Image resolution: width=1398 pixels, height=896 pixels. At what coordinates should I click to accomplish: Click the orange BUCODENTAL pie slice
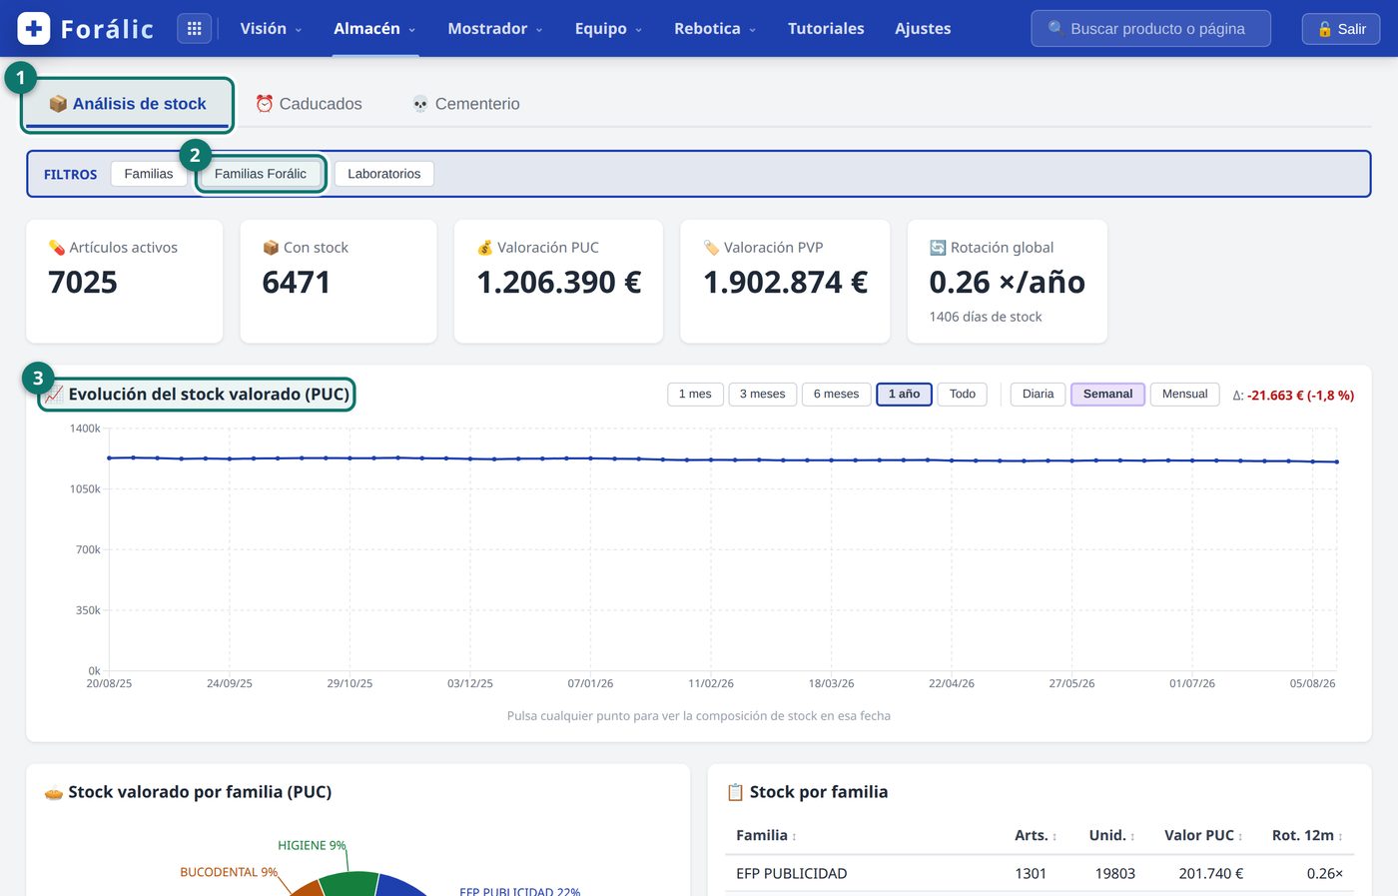[308, 889]
